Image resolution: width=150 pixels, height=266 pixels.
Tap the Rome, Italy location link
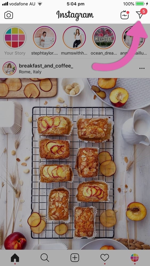pyautogui.click(x=30, y=72)
